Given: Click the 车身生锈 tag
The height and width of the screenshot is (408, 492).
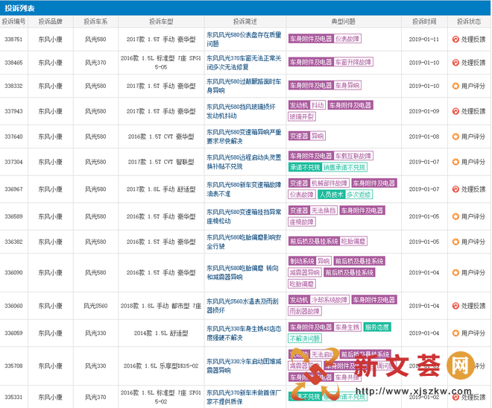Looking at the screenshot, I should [x=347, y=327].
